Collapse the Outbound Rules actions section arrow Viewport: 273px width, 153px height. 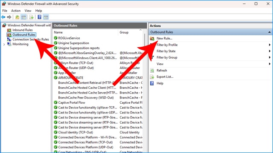[x=269, y=32]
